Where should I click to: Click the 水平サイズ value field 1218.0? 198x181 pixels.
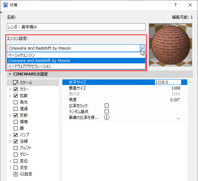(x=168, y=82)
